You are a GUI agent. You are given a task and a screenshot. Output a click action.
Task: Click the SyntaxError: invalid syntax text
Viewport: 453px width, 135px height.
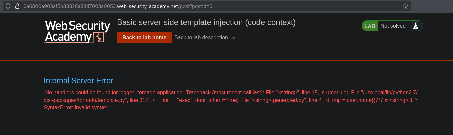click(75, 108)
